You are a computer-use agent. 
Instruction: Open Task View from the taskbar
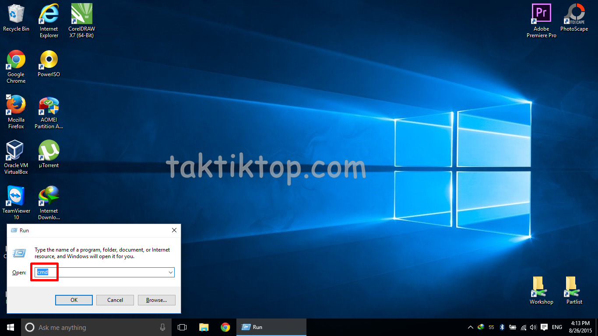182,327
